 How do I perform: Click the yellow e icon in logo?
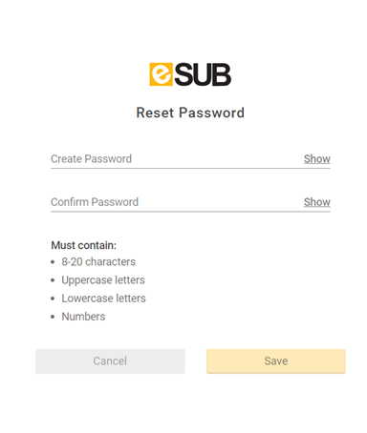tap(162, 74)
